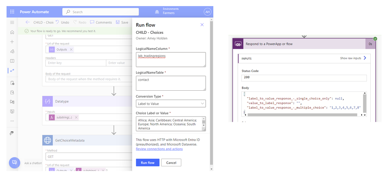
Task: Open the Approvals clipboard icon in sidebar
Action: (x=12, y=83)
